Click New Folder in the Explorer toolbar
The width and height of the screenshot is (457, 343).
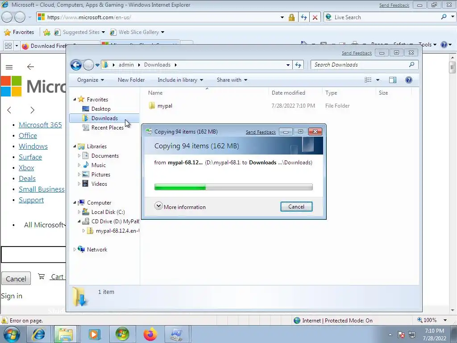click(131, 80)
